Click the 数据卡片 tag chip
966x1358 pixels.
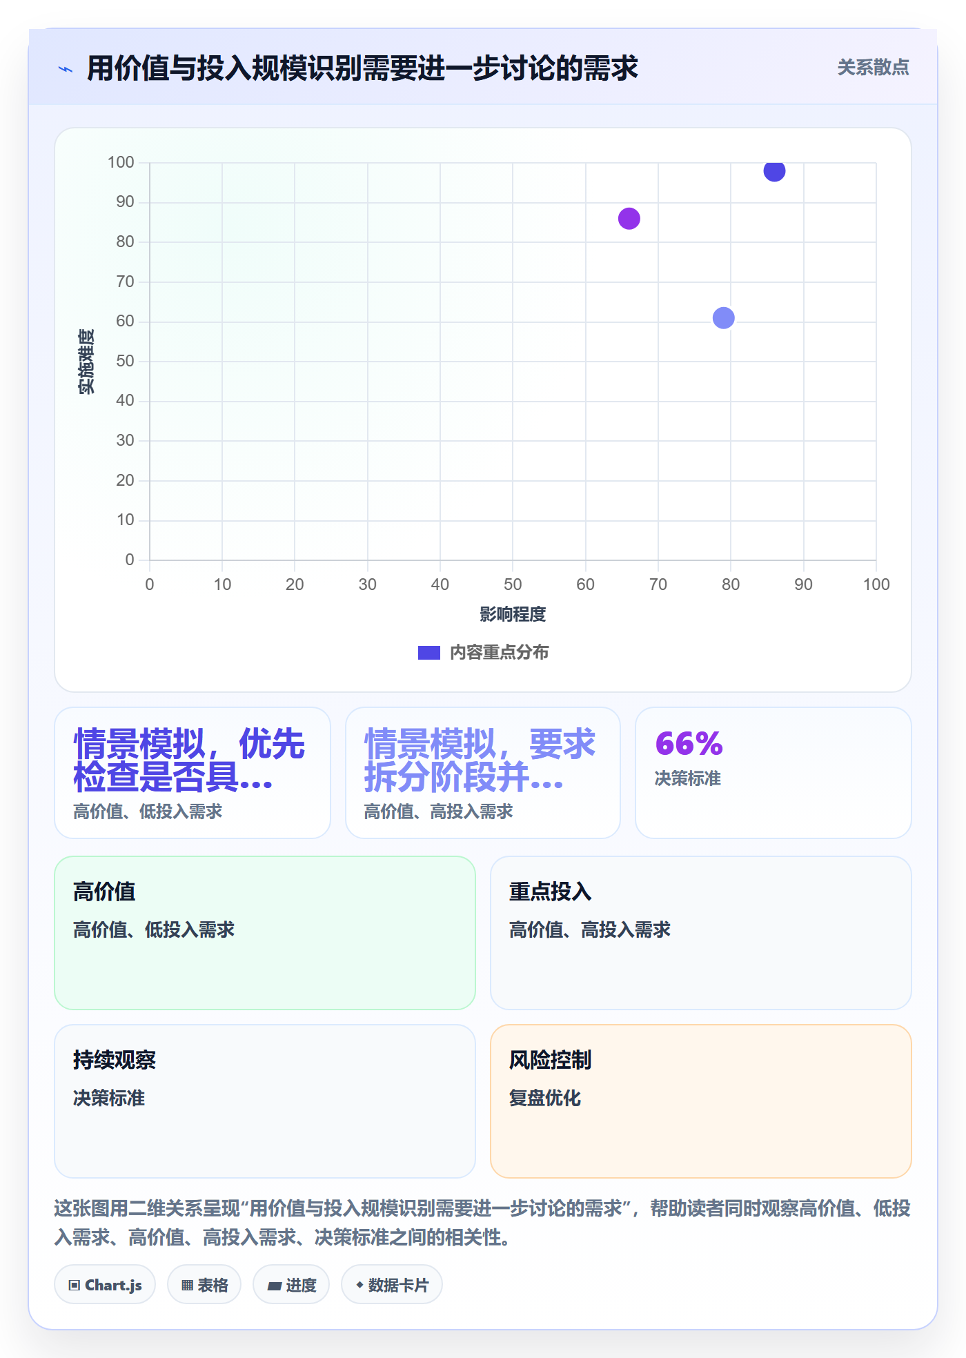click(392, 1285)
